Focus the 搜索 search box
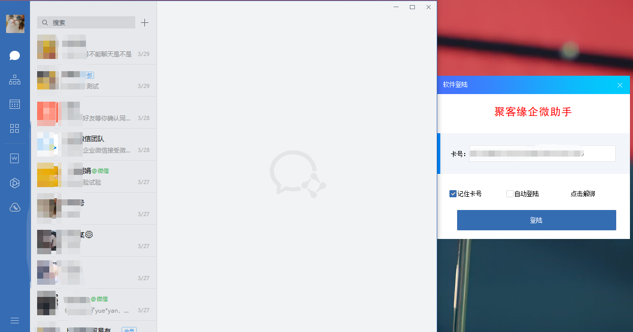The width and height of the screenshot is (633, 332). [86, 22]
